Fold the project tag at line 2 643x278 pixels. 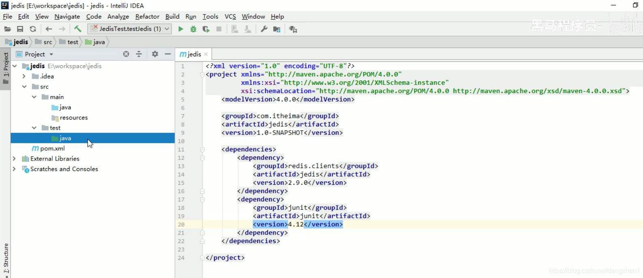pos(202,75)
